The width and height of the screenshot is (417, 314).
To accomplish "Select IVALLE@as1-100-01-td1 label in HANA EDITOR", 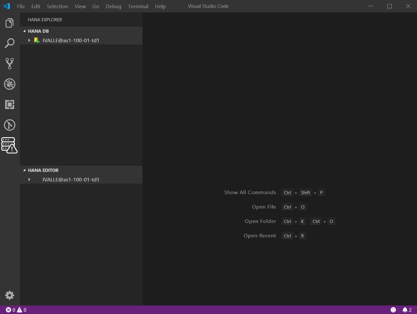I will pos(71,179).
